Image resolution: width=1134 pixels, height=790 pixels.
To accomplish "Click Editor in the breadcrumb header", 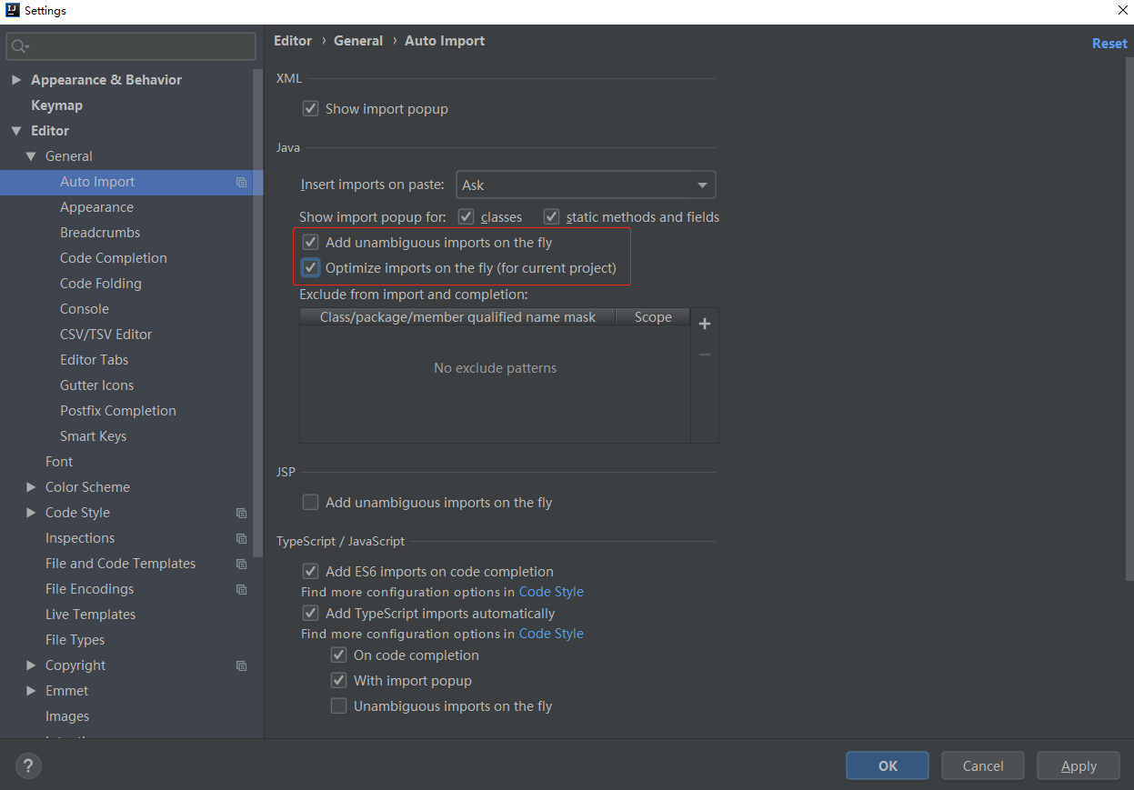I will 293,41.
